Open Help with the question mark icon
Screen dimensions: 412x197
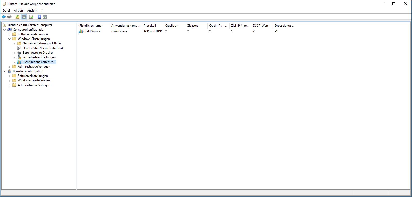[x=39, y=17]
